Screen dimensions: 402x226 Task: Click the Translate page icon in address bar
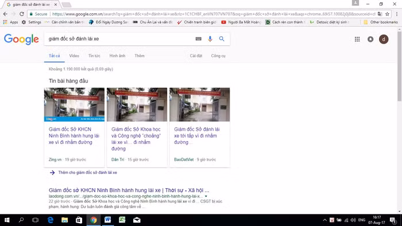(x=380, y=14)
